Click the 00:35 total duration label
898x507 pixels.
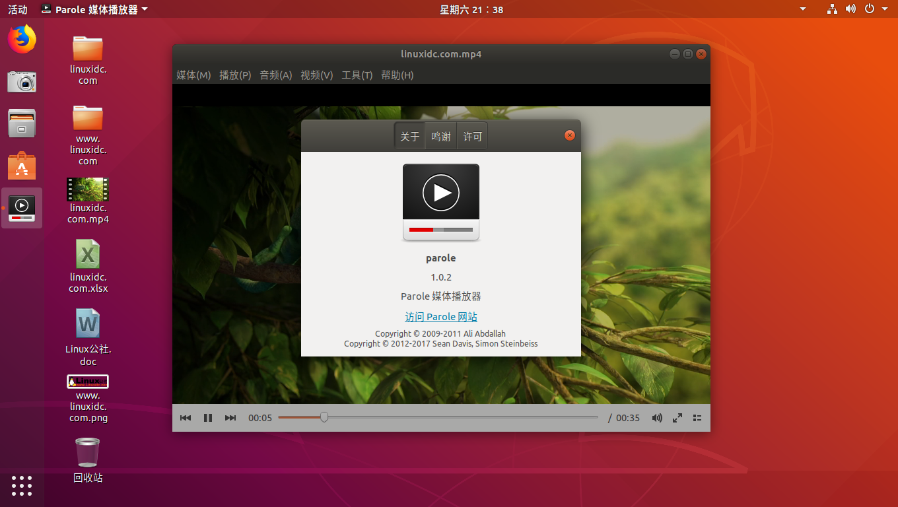click(628, 418)
